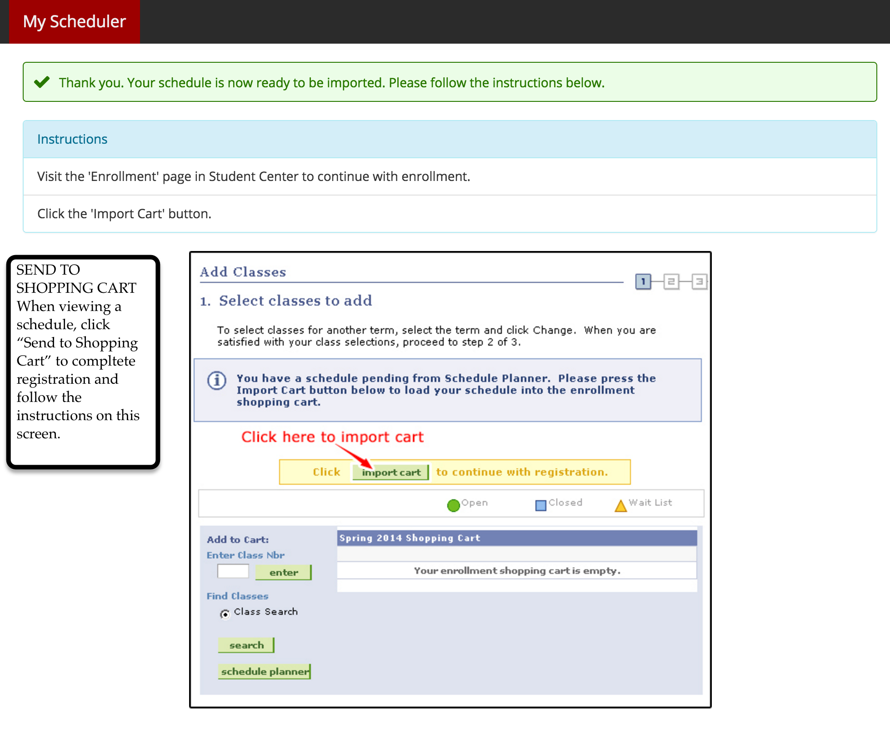
Task: Click the red import cart annotation text
Action: click(332, 437)
